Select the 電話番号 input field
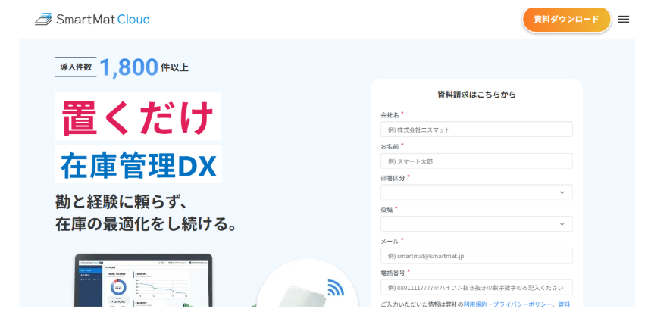 click(476, 288)
